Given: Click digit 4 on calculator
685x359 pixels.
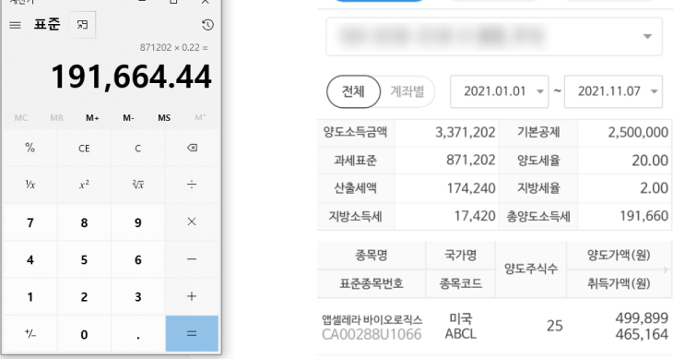Looking at the screenshot, I should click(x=30, y=259).
